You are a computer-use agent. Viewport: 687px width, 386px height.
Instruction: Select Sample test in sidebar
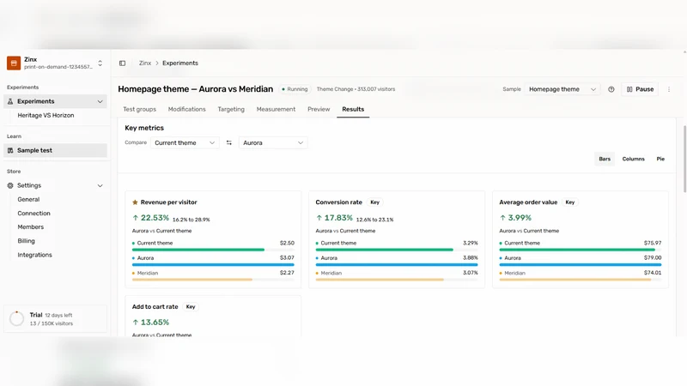pyautogui.click(x=56, y=150)
